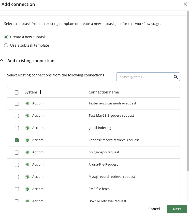Check the nologic-spo-request connection
The image size is (189, 216).
[x=17, y=152]
